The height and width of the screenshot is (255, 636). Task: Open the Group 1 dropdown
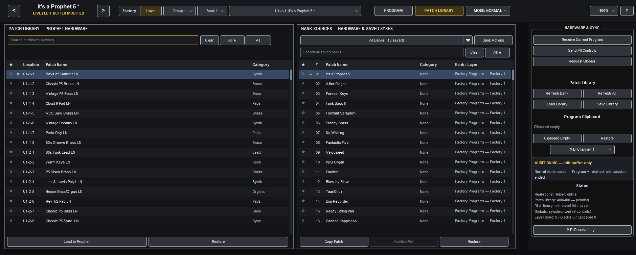179,11
